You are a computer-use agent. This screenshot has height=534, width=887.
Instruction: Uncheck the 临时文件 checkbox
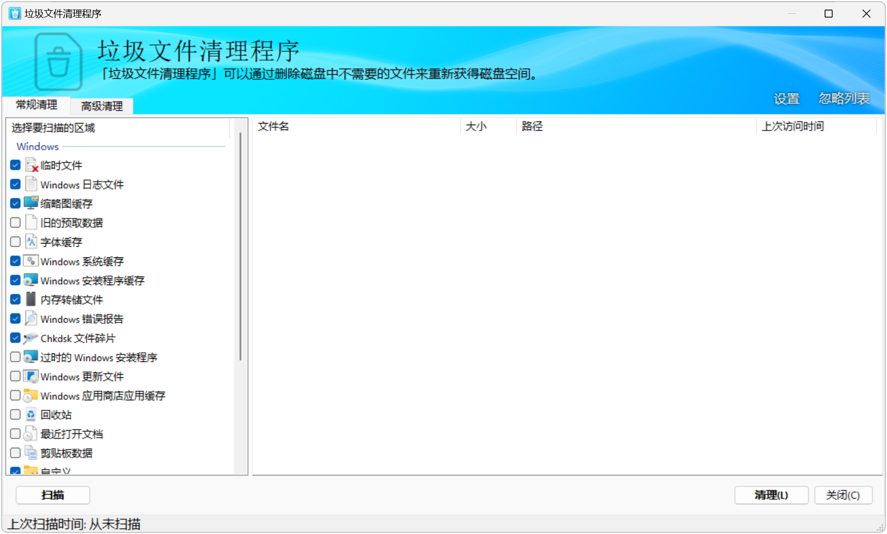pos(15,165)
